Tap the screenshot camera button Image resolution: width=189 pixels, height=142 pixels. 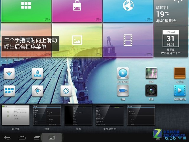click(x=52, y=138)
